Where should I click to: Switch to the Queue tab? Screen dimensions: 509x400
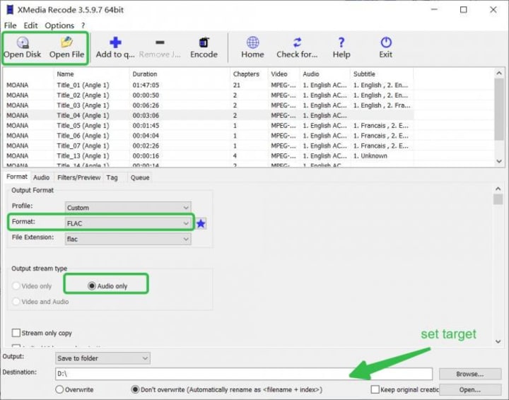pyautogui.click(x=140, y=177)
